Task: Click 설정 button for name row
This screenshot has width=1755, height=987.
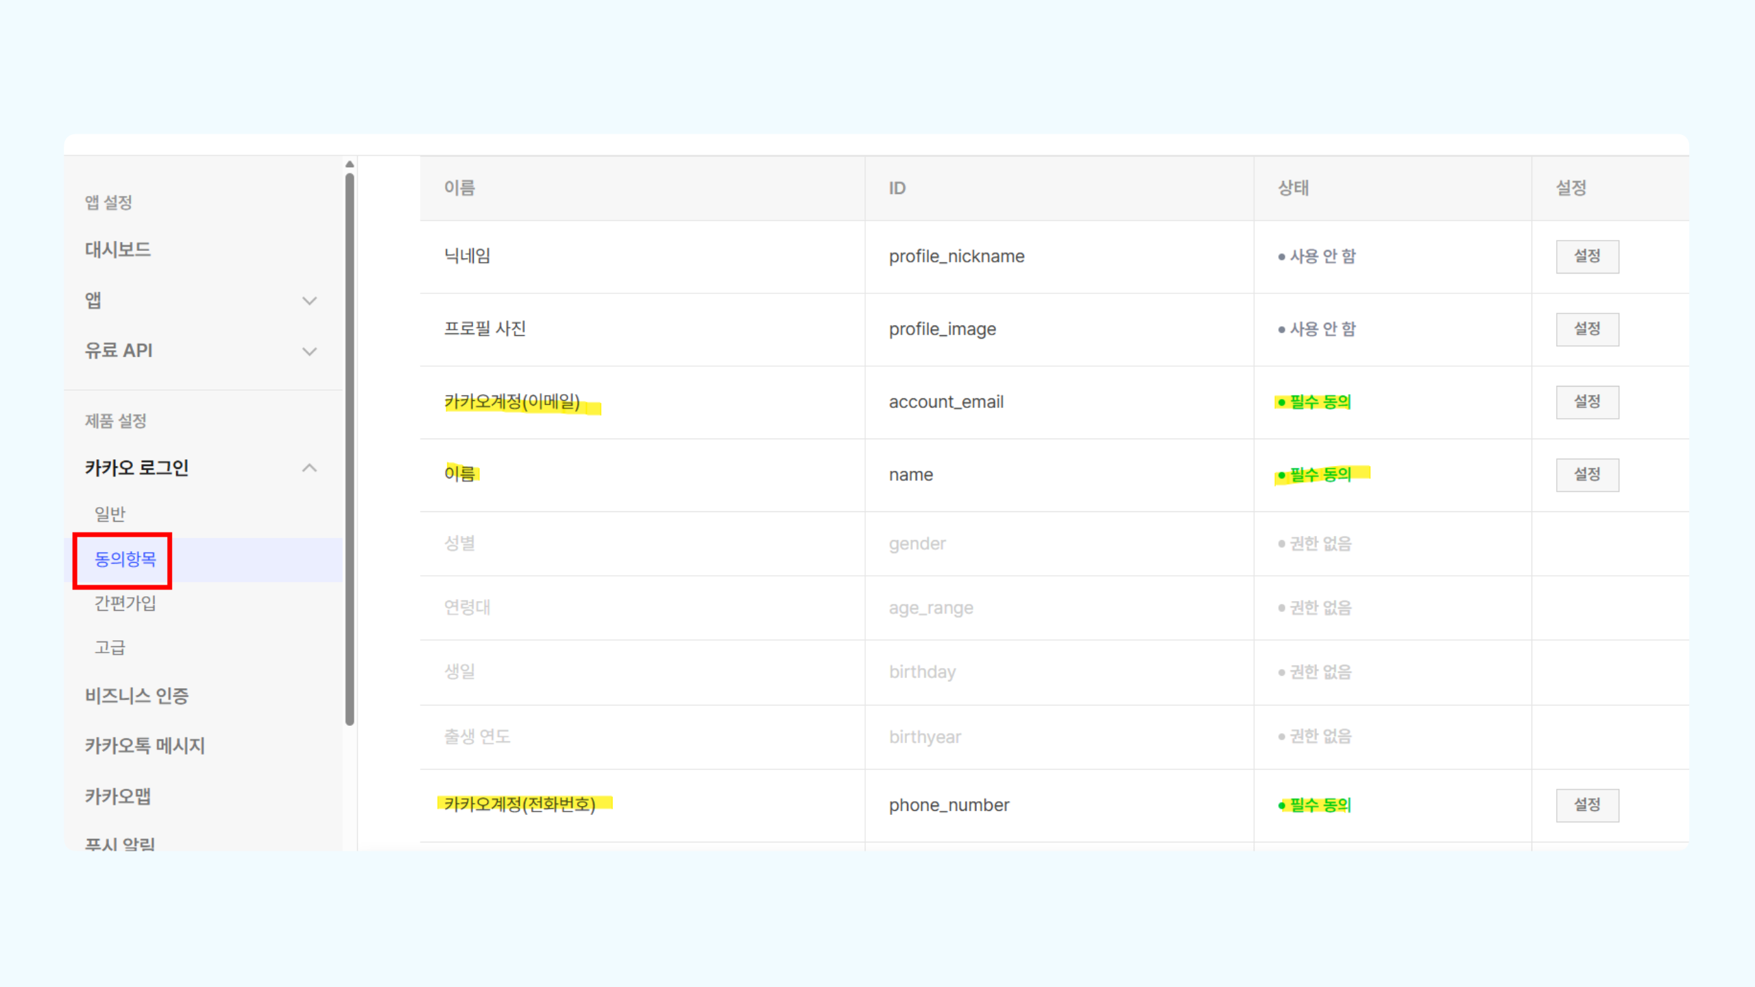Action: click(x=1587, y=474)
